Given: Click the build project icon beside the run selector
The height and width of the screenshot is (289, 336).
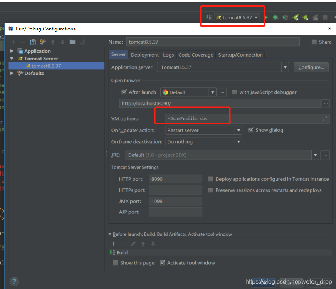Looking at the screenshot, I should click(209, 17).
